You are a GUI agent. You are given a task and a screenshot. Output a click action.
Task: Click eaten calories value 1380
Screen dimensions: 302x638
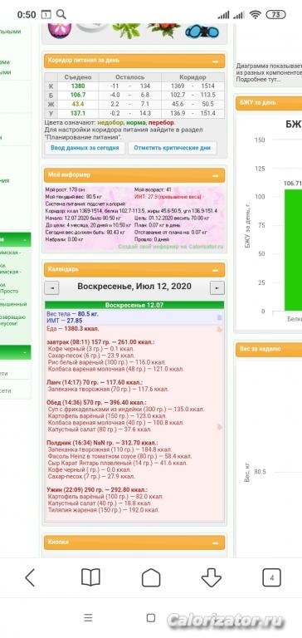click(x=78, y=86)
